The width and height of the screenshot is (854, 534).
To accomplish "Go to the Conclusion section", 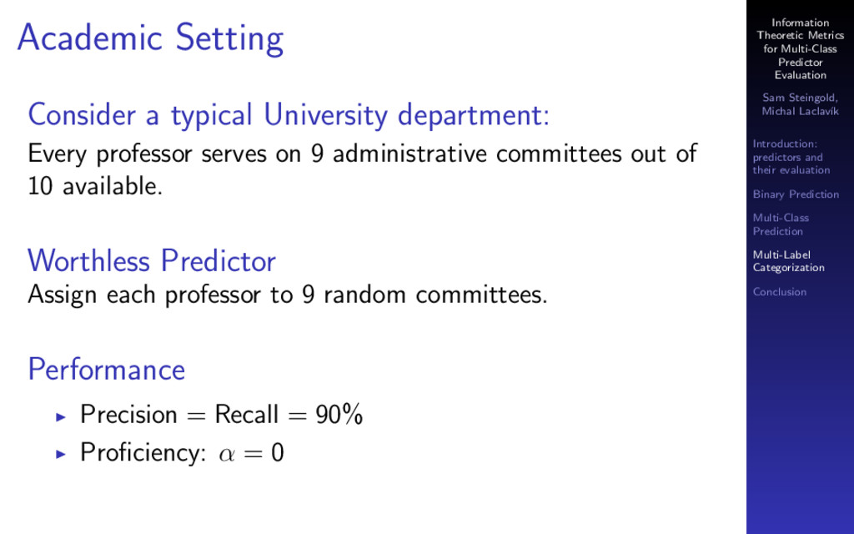I will [x=780, y=292].
